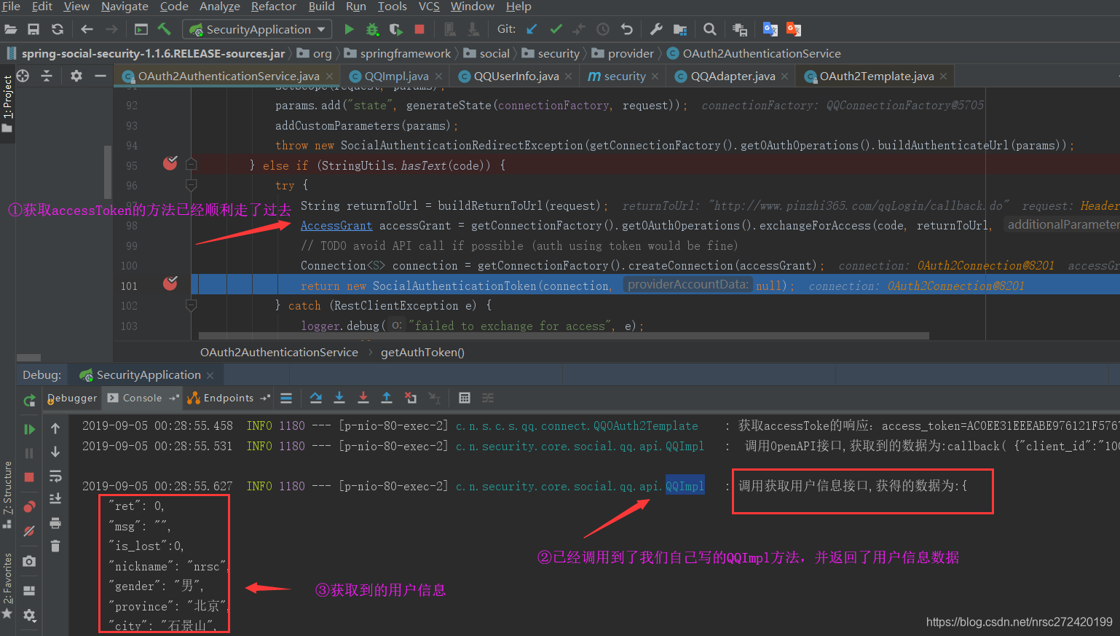Image resolution: width=1120 pixels, height=636 pixels.
Task: Click getAuthToken() in editor breadcrumb
Action: [422, 353]
